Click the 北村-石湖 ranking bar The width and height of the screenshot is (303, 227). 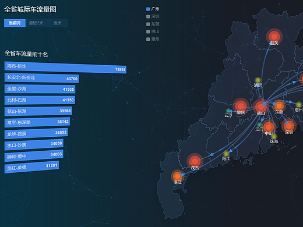tap(40, 100)
